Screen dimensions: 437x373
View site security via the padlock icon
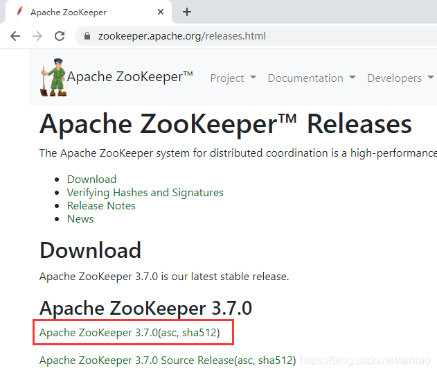(87, 36)
